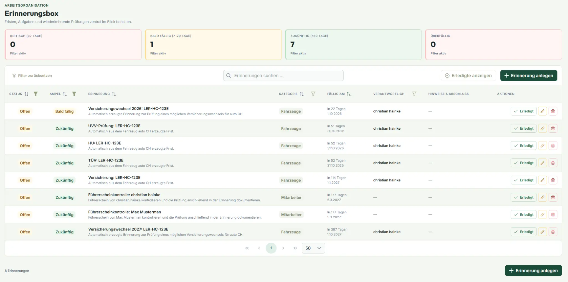The width and height of the screenshot is (568, 282).
Task: Edit the HU: LER-HC-123E reminder
Action: coord(542,145)
